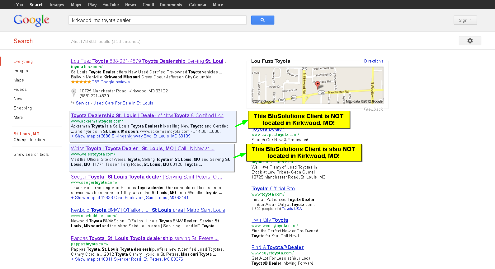Filter results by Shopping in sidebar
495x269 pixels.
tap(23, 108)
